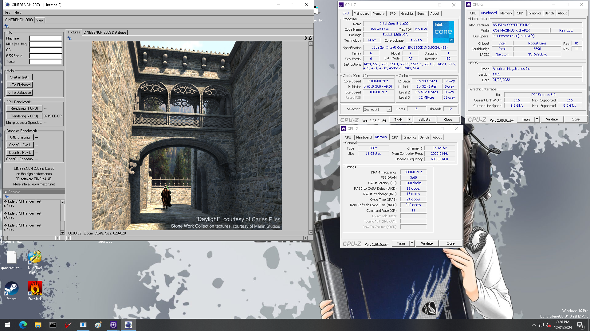Click the paint palette taskbar icon
Image resolution: width=590 pixels, height=331 pixels.
(98, 325)
